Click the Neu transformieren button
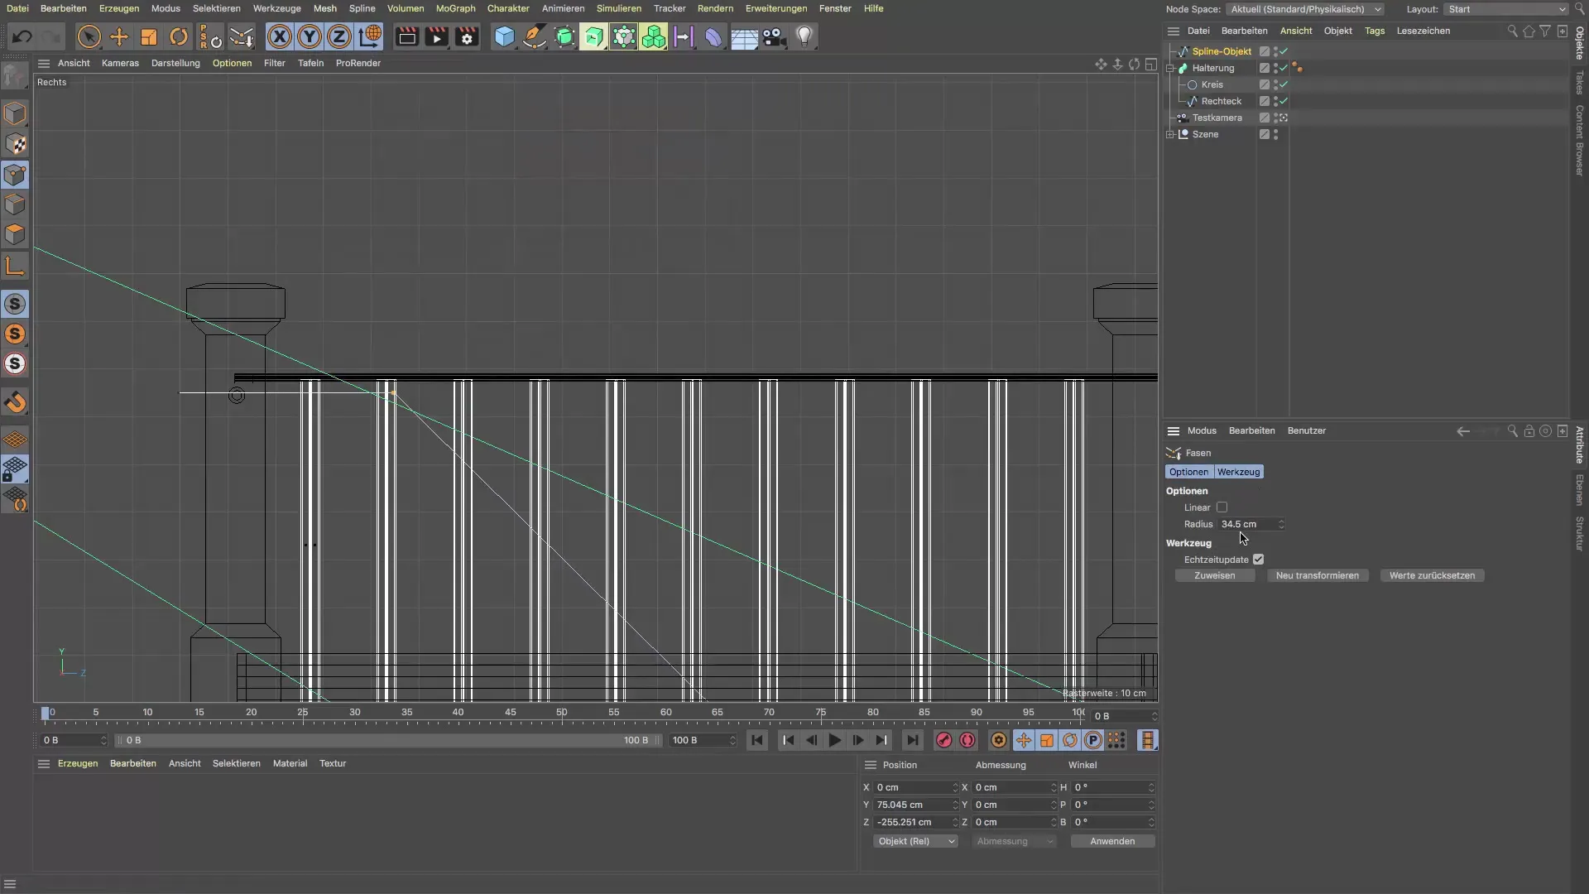 point(1318,575)
